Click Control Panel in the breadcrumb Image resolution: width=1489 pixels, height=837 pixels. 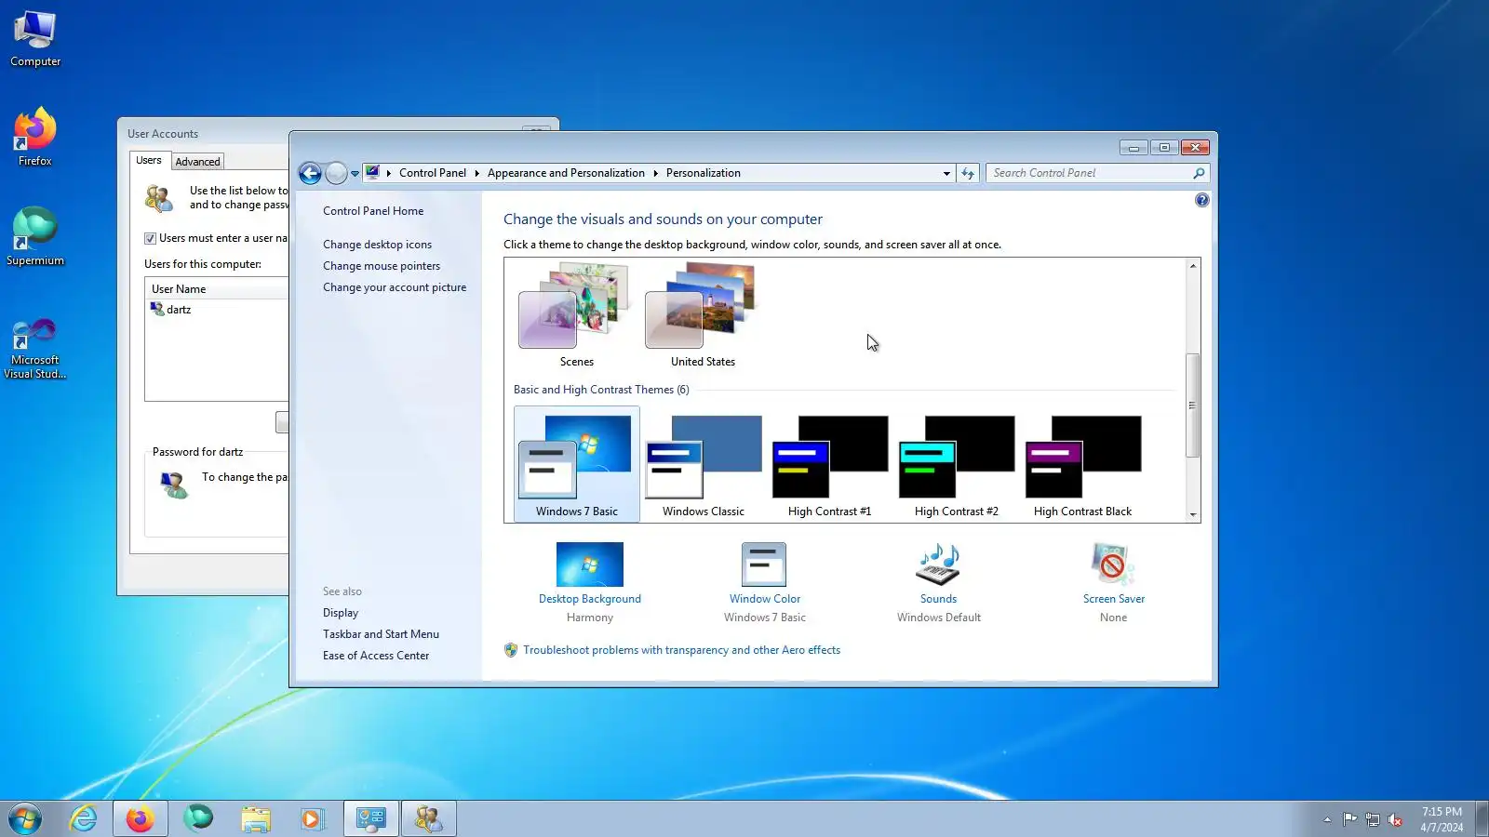[x=433, y=173]
